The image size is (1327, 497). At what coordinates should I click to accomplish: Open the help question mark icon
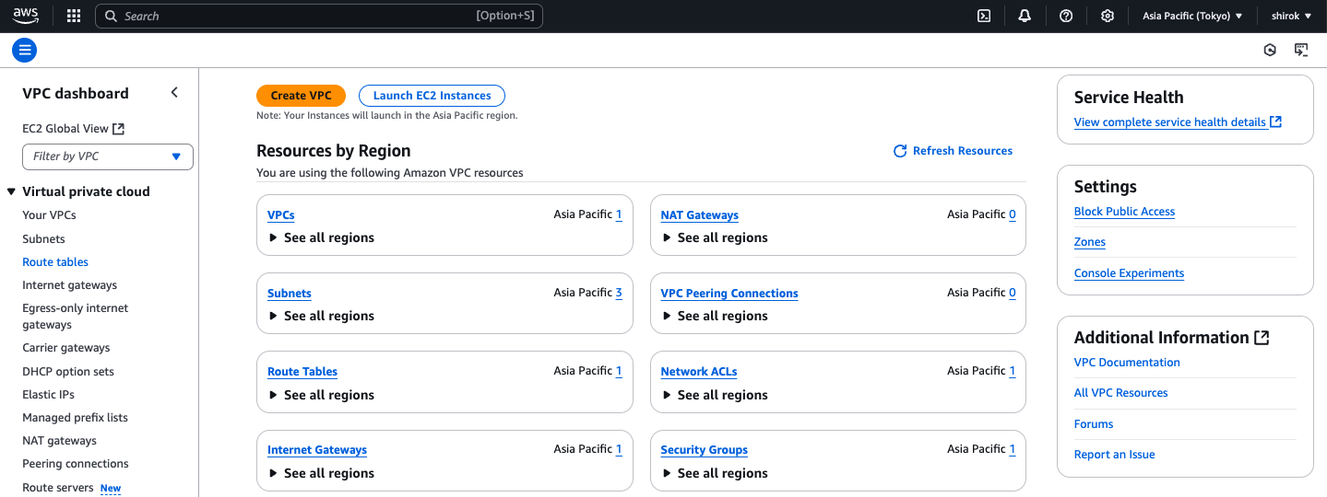(x=1066, y=16)
